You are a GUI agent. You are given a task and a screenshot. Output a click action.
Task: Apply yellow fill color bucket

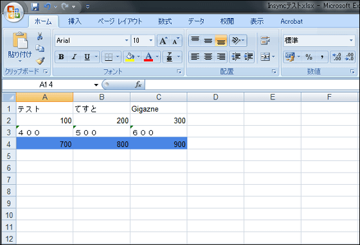[130, 57]
